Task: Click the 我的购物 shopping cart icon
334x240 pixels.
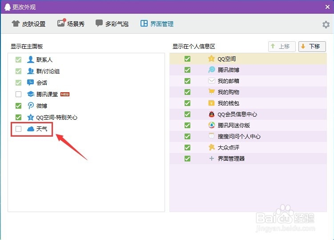Action: pyautogui.click(x=212, y=92)
